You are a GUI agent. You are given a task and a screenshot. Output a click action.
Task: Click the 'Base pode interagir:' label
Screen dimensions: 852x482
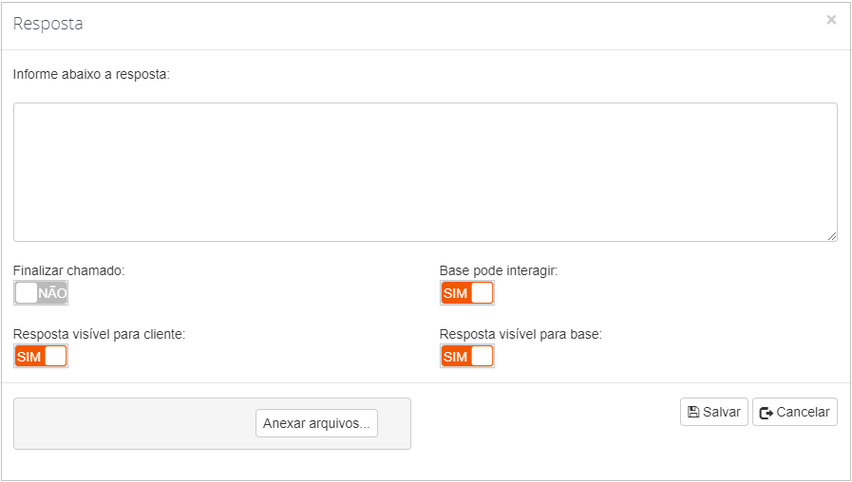tap(499, 270)
